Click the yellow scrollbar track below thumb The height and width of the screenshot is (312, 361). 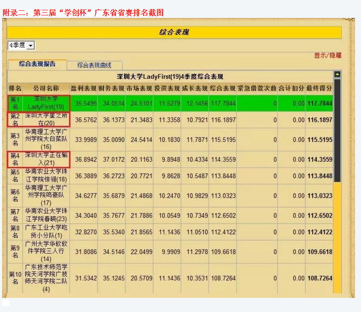337,238
